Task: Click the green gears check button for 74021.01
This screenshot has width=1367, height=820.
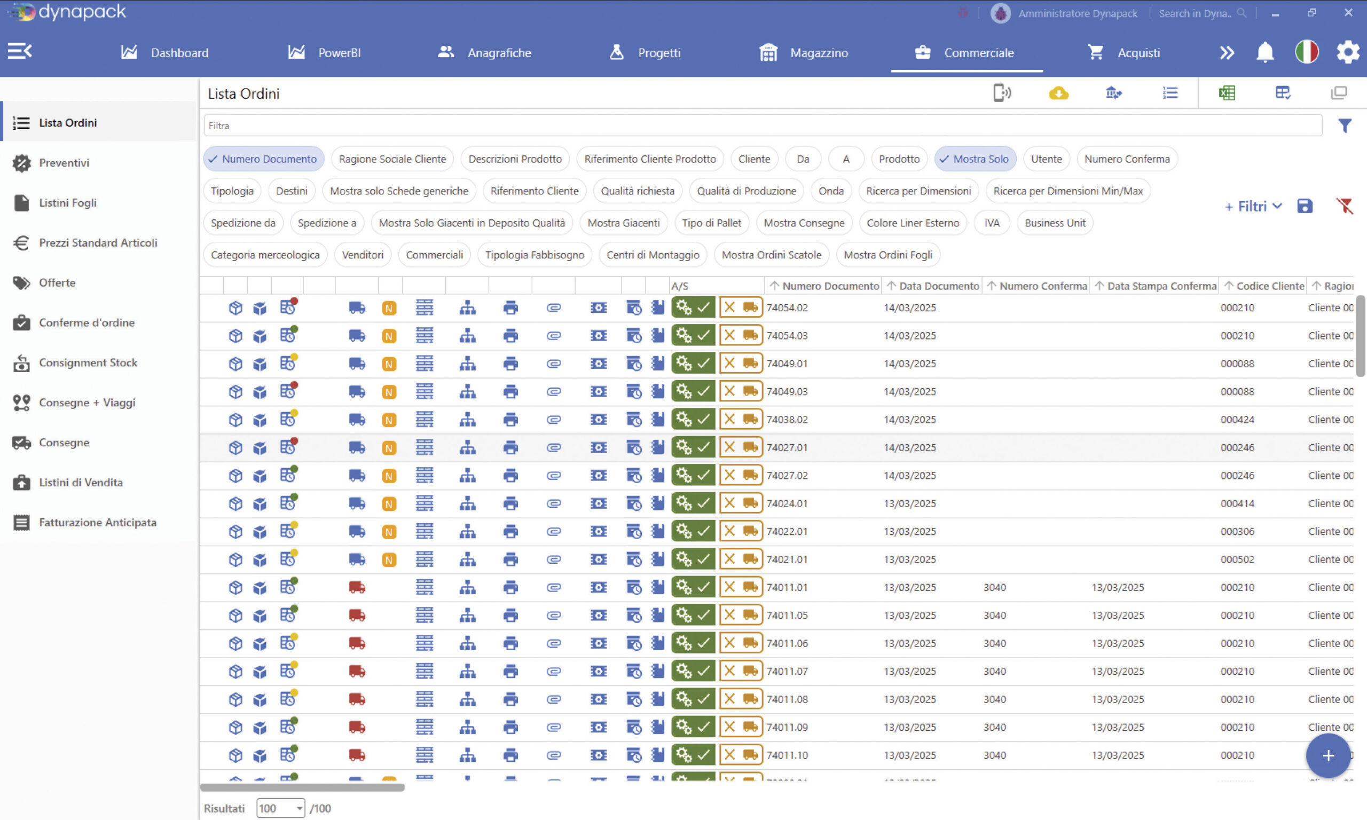Action: (694, 559)
